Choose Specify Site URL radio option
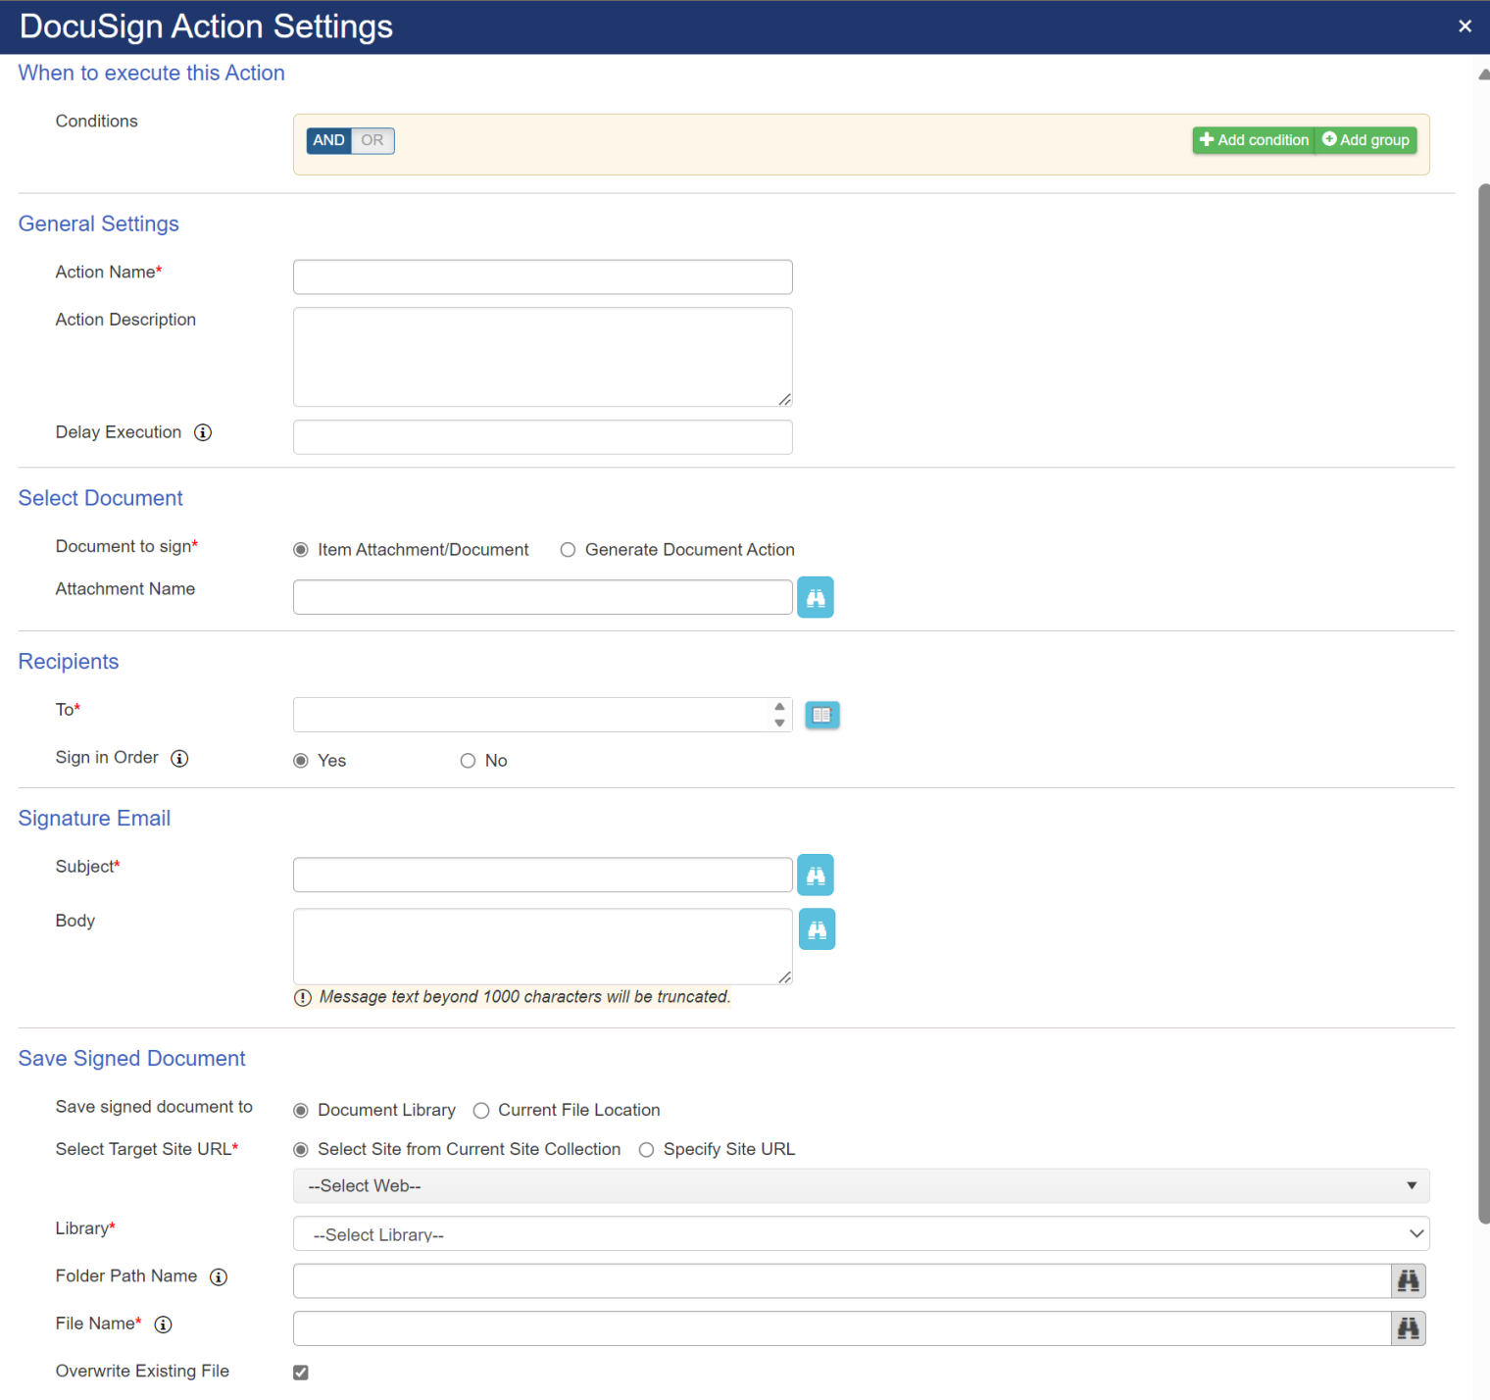The height and width of the screenshot is (1400, 1490). click(646, 1150)
